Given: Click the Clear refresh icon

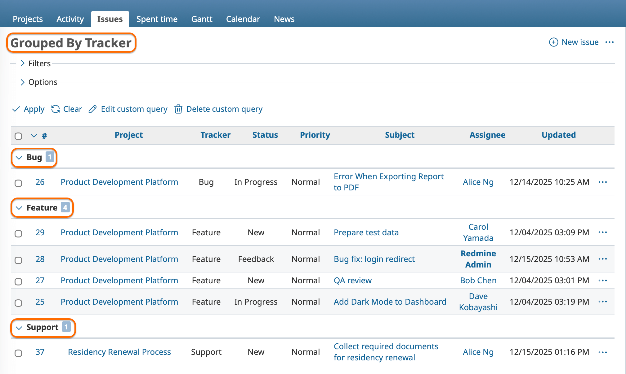Looking at the screenshot, I should point(55,109).
